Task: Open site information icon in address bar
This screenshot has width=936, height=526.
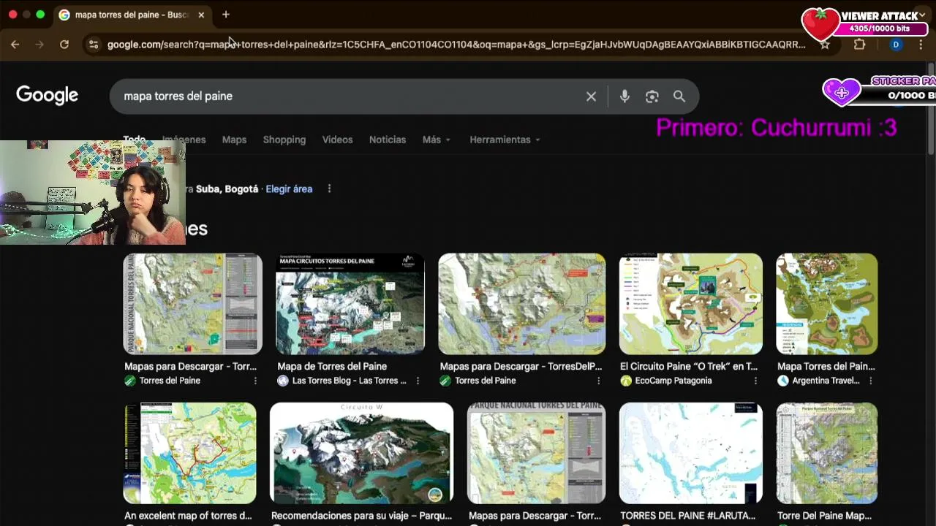Action: 93,45
